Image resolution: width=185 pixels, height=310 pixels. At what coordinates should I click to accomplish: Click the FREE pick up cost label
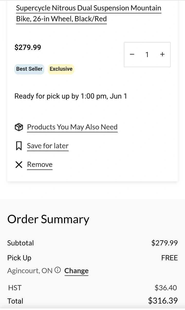click(x=169, y=258)
